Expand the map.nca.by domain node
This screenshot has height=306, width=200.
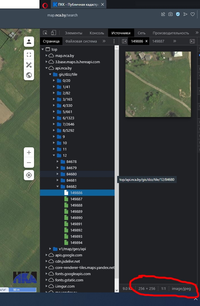(47, 56)
